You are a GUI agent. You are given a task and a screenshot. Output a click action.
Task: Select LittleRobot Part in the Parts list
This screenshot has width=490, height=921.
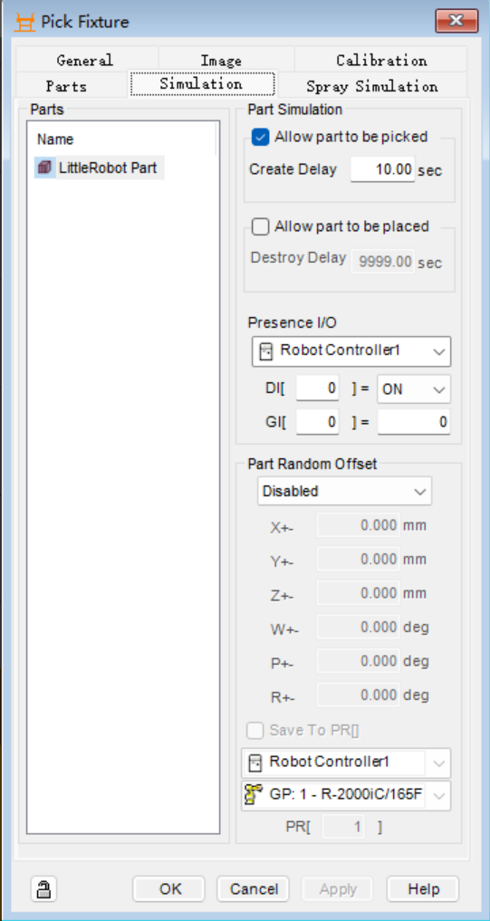99,168
